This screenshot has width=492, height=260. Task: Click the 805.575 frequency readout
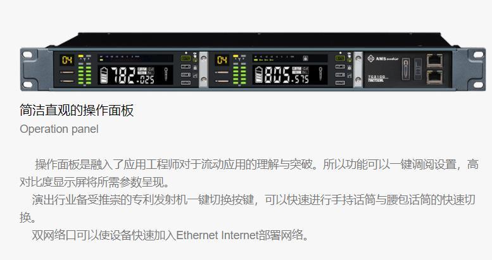(x=286, y=75)
